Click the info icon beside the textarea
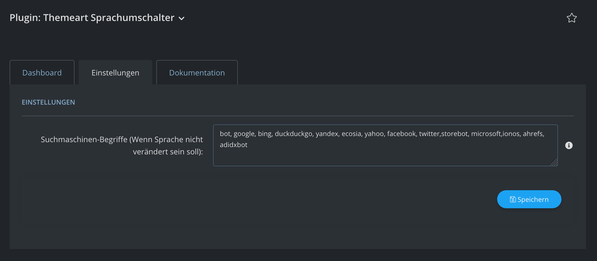 (x=569, y=145)
